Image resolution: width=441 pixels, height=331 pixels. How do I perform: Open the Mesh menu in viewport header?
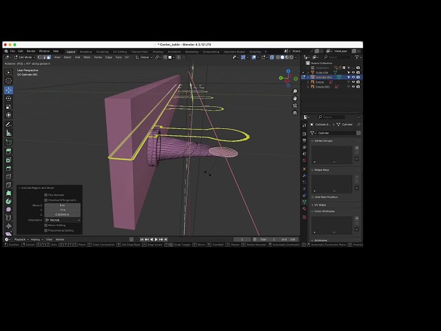tap(87, 57)
